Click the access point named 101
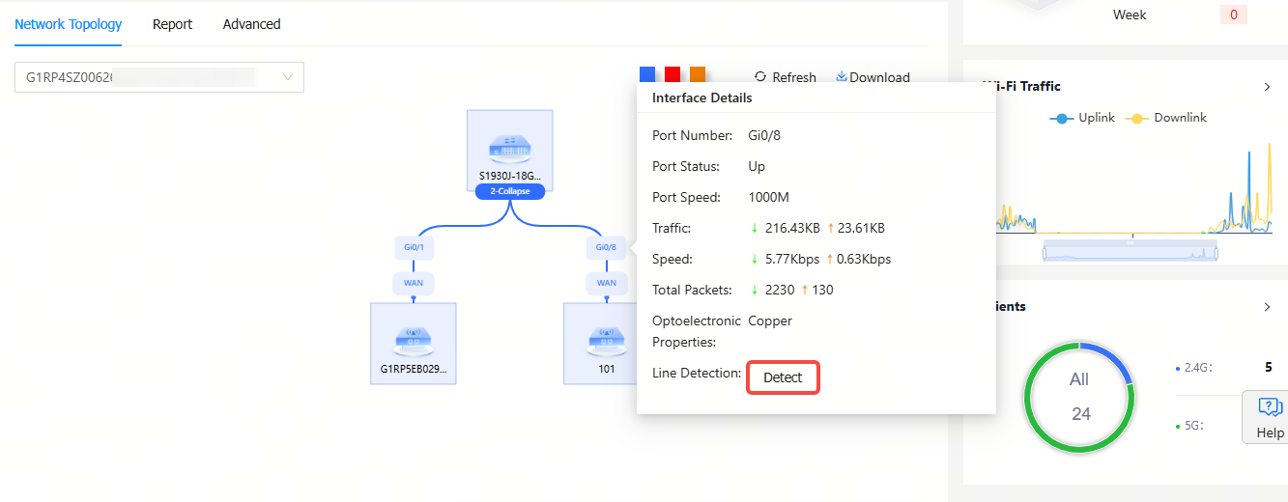 point(606,340)
